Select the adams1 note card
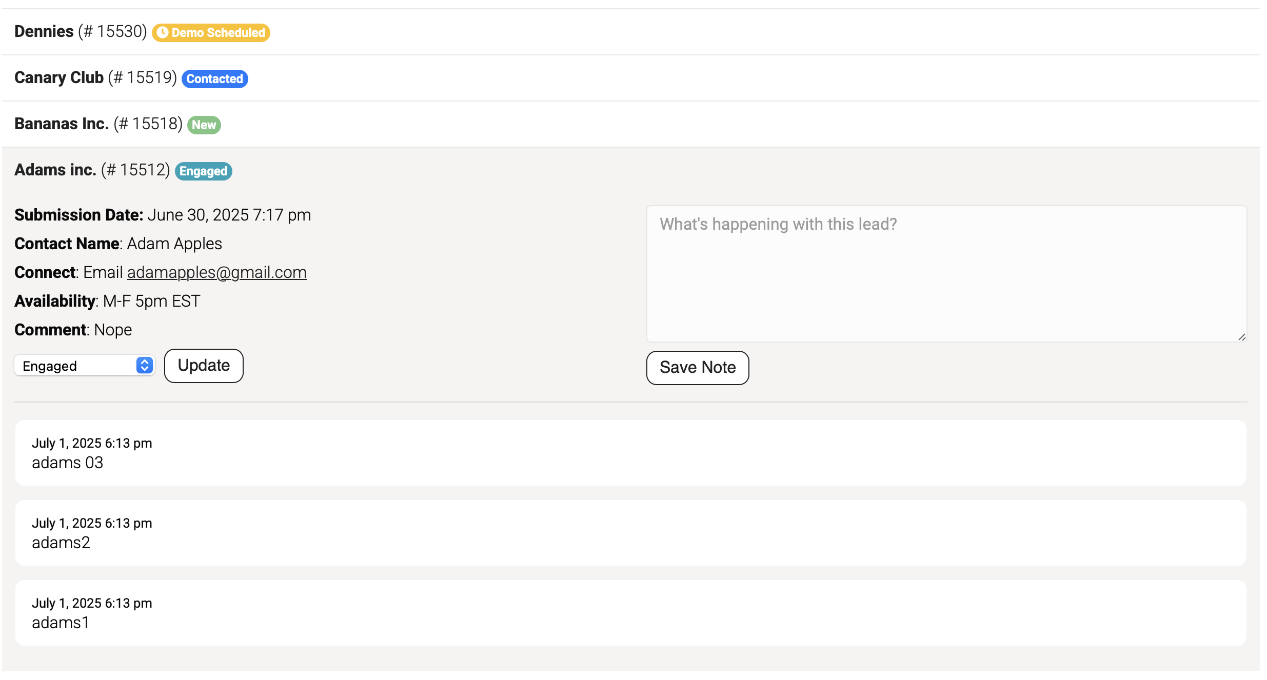 click(x=631, y=613)
